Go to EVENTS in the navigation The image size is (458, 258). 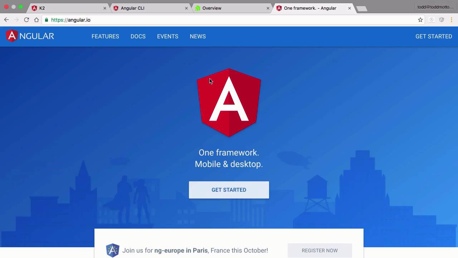167,36
